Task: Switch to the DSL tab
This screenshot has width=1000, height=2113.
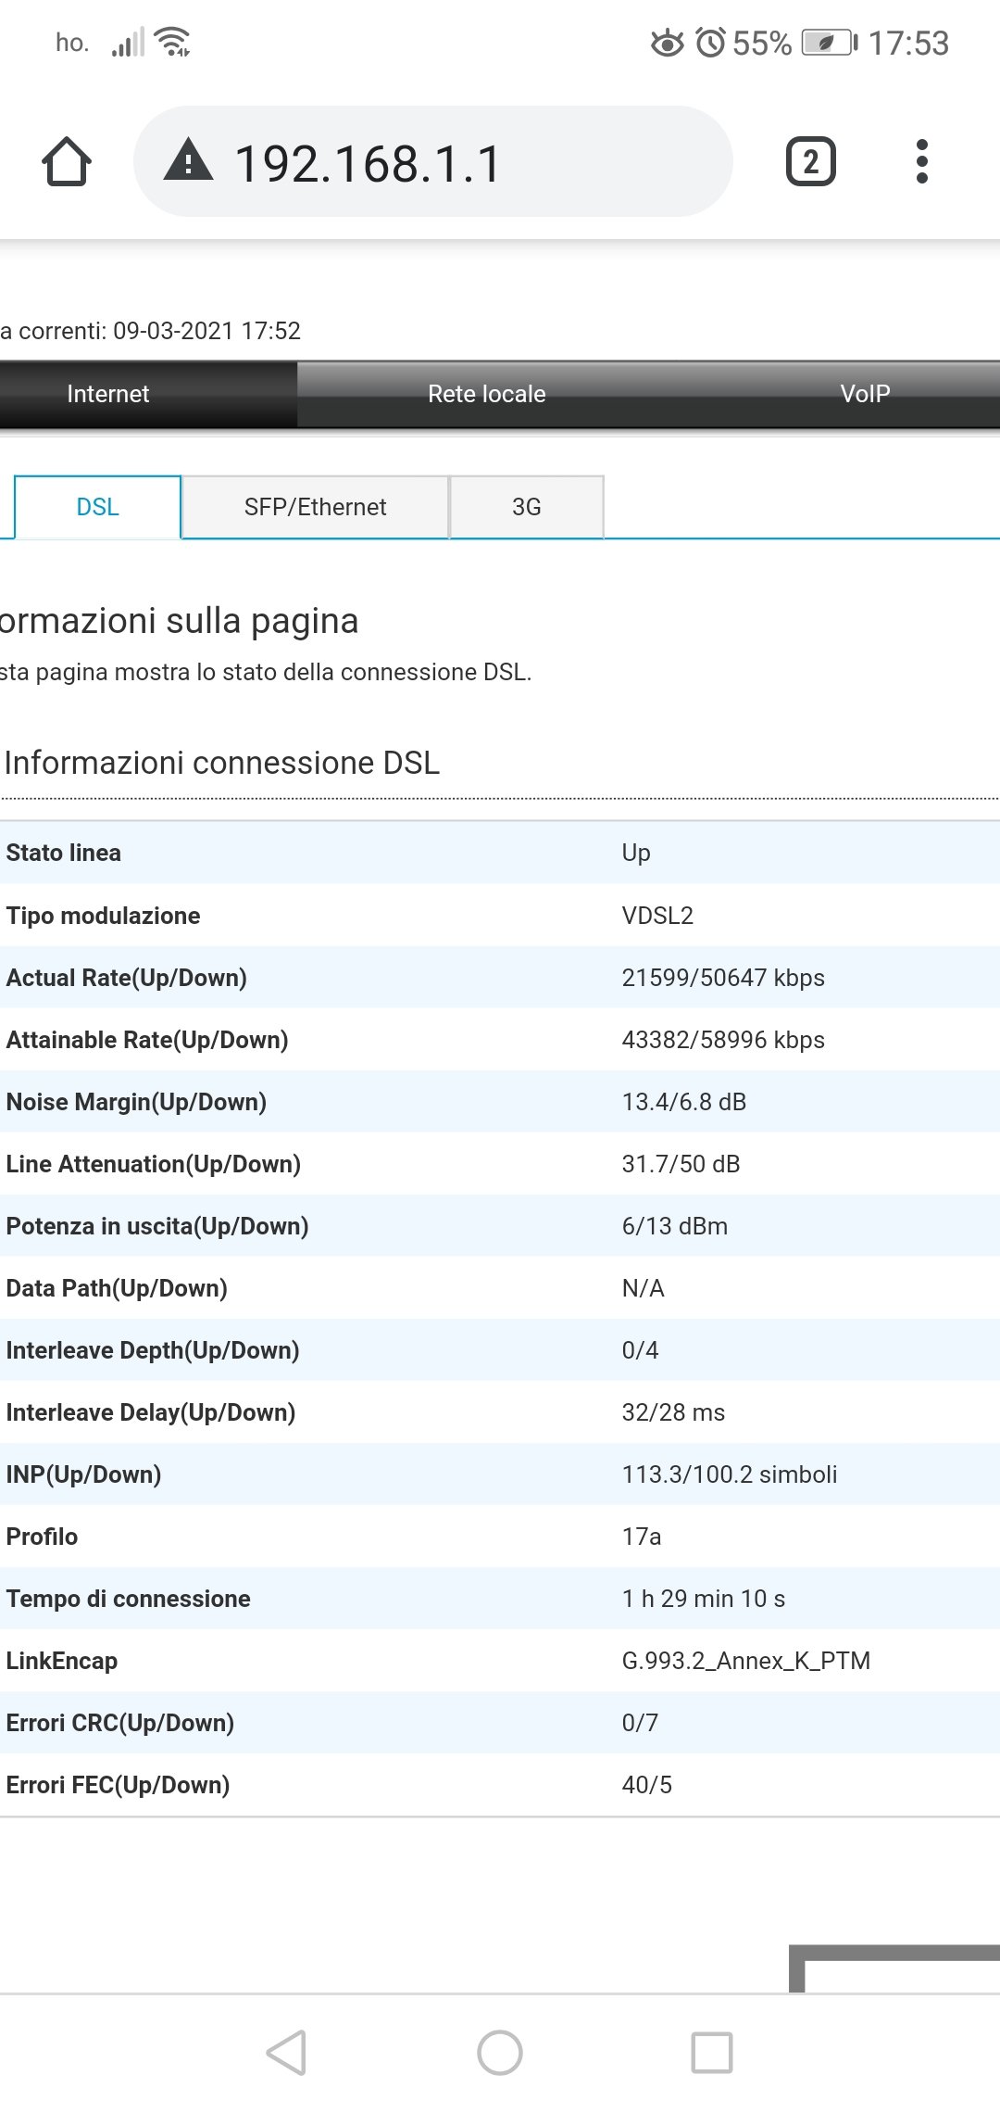Action: click(x=98, y=507)
